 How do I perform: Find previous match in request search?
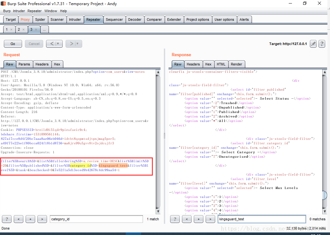point(19,219)
